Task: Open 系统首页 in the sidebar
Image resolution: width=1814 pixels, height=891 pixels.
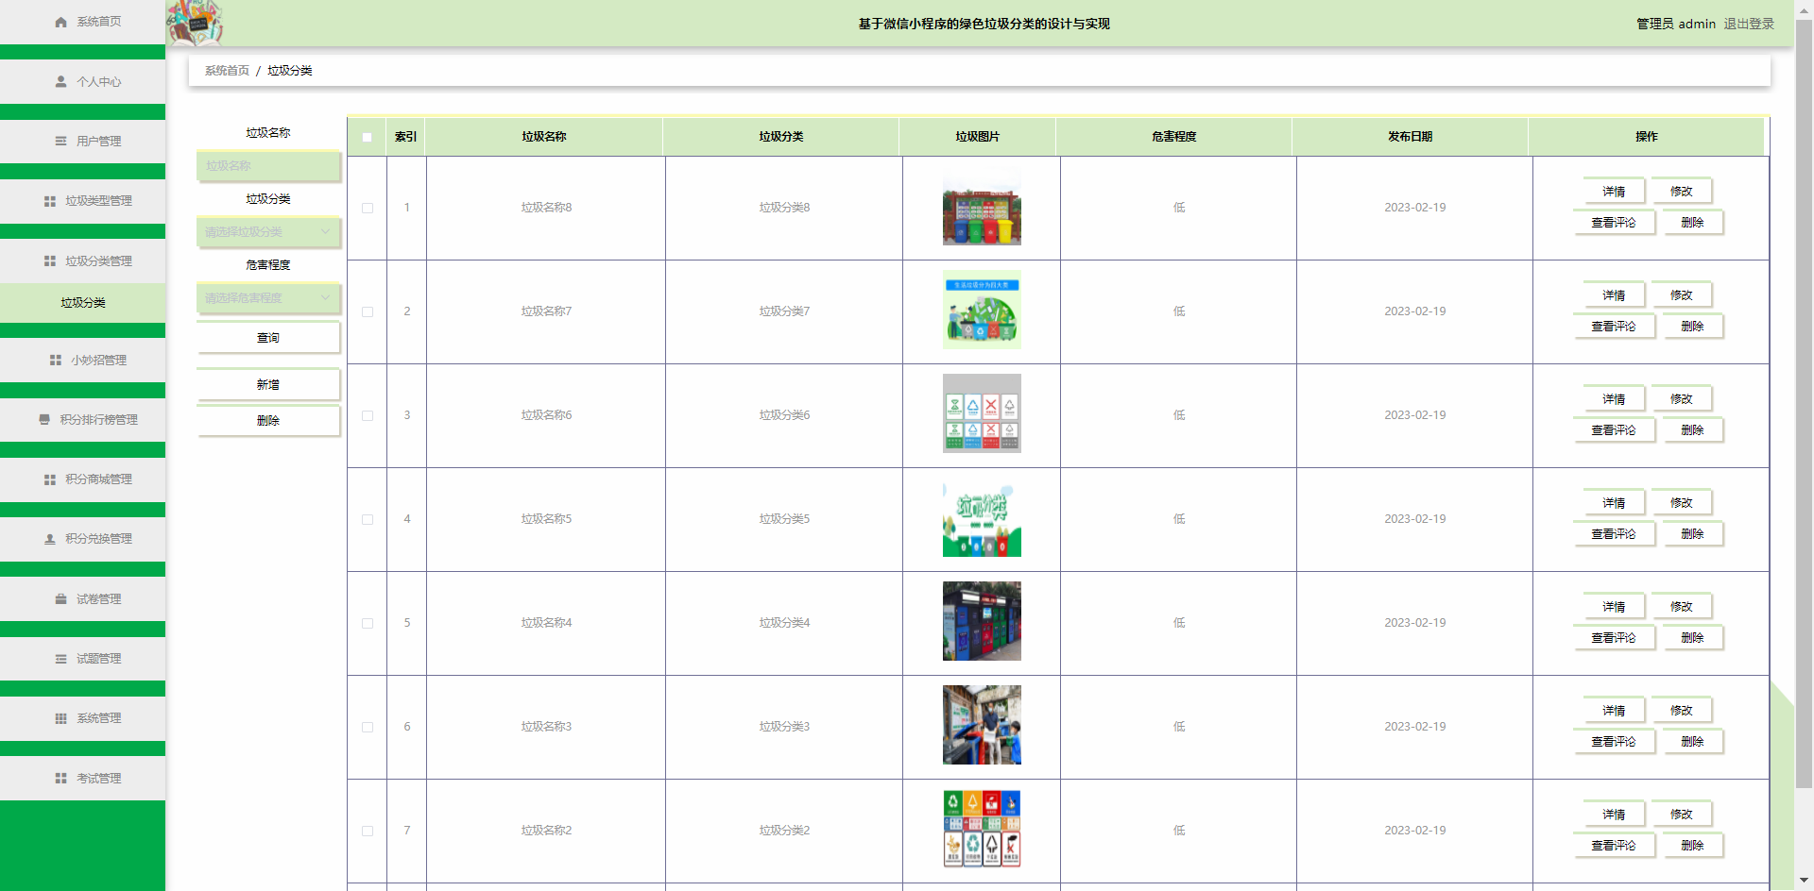Action: pos(83,22)
